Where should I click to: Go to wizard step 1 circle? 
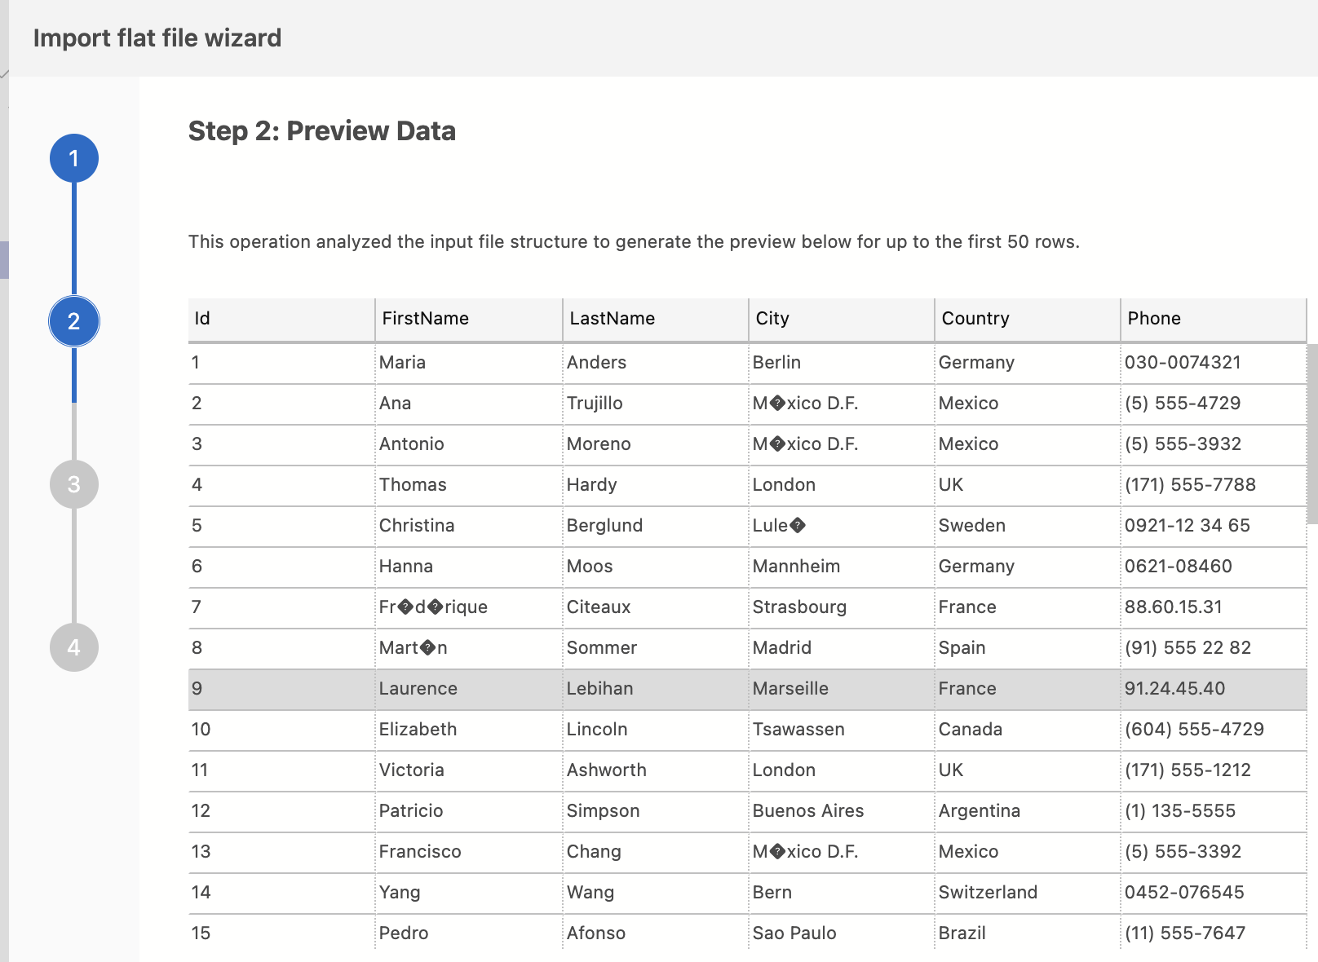pos(74,158)
